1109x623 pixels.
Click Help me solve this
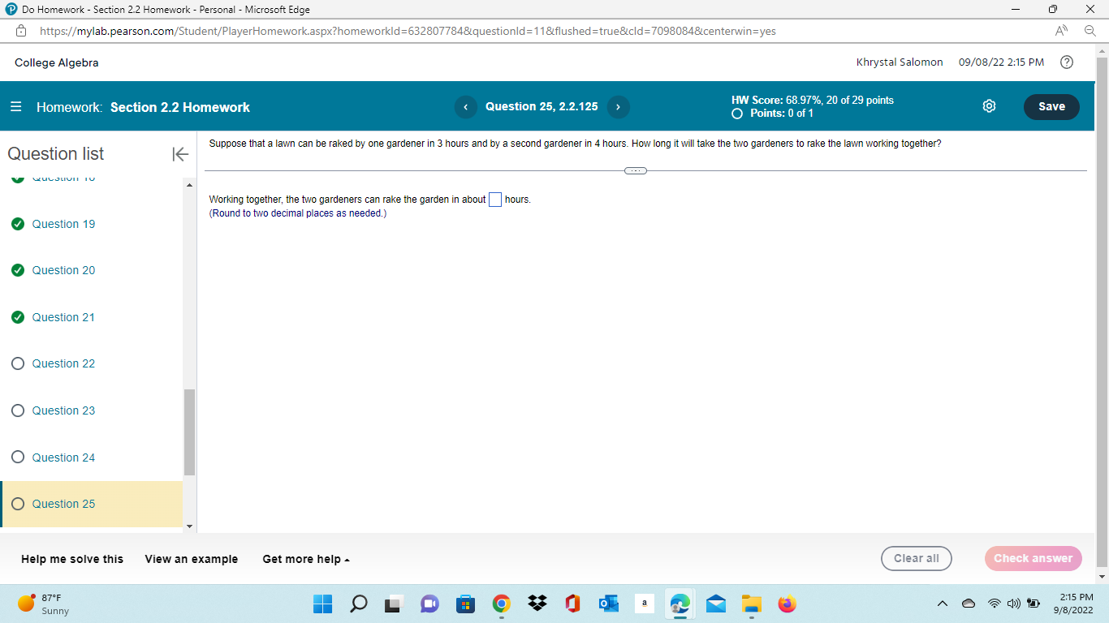click(x=72, y=559)
